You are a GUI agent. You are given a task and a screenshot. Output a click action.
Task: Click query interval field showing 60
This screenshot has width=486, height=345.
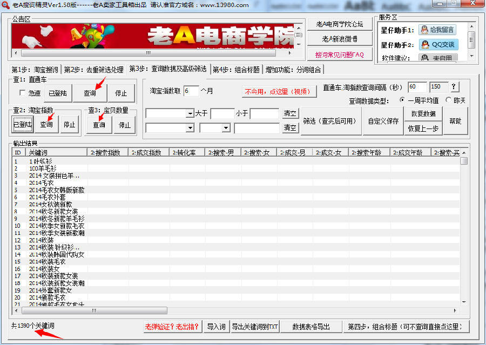tap(417, 87)
